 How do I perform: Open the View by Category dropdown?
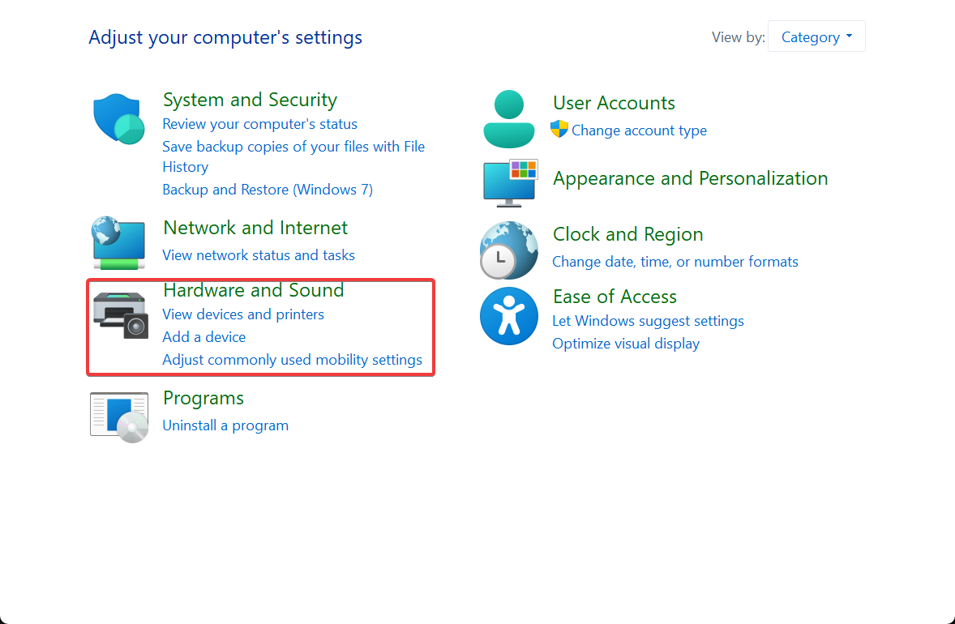816,36
